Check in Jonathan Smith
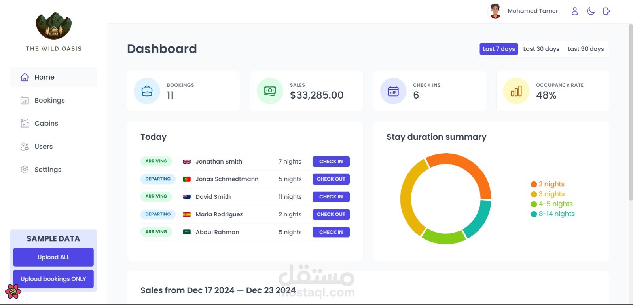Image resolution: width=633 pixels, height=305 pixels. [x=331, y=162]
